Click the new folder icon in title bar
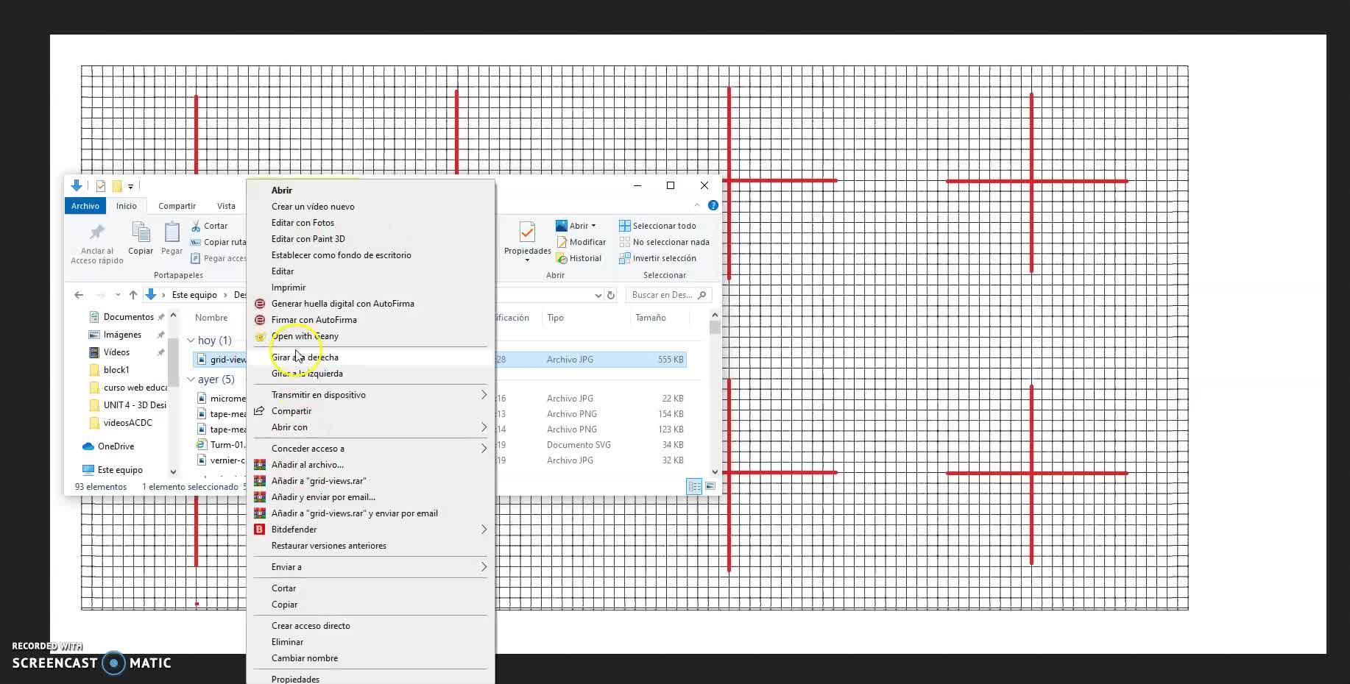 pyautogui.click(x=116, y=186)
